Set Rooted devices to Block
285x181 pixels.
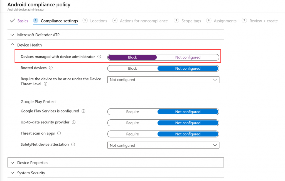pyautogui.click(x=132, y=68)
